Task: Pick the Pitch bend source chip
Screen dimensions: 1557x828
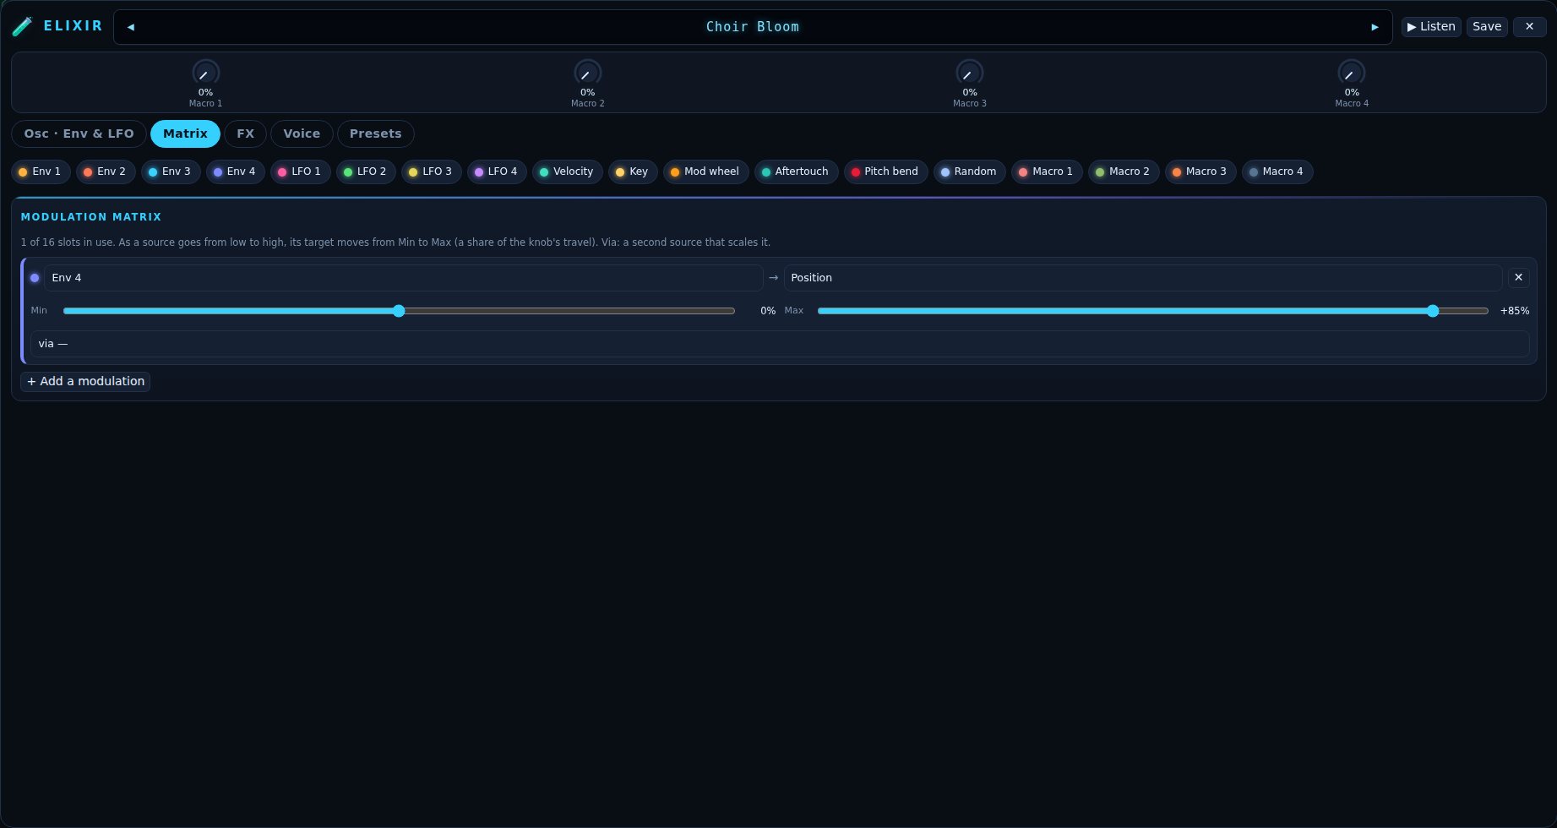Action: 885,172
